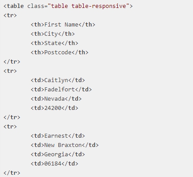Click the Fadelfort table cell text
The width and height of the screenshot is (193, 177).
[x=60, y=90]
